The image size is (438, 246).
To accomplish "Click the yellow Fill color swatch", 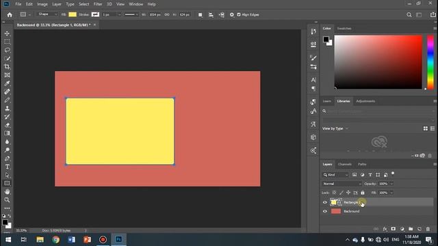I will click(73, 14).
